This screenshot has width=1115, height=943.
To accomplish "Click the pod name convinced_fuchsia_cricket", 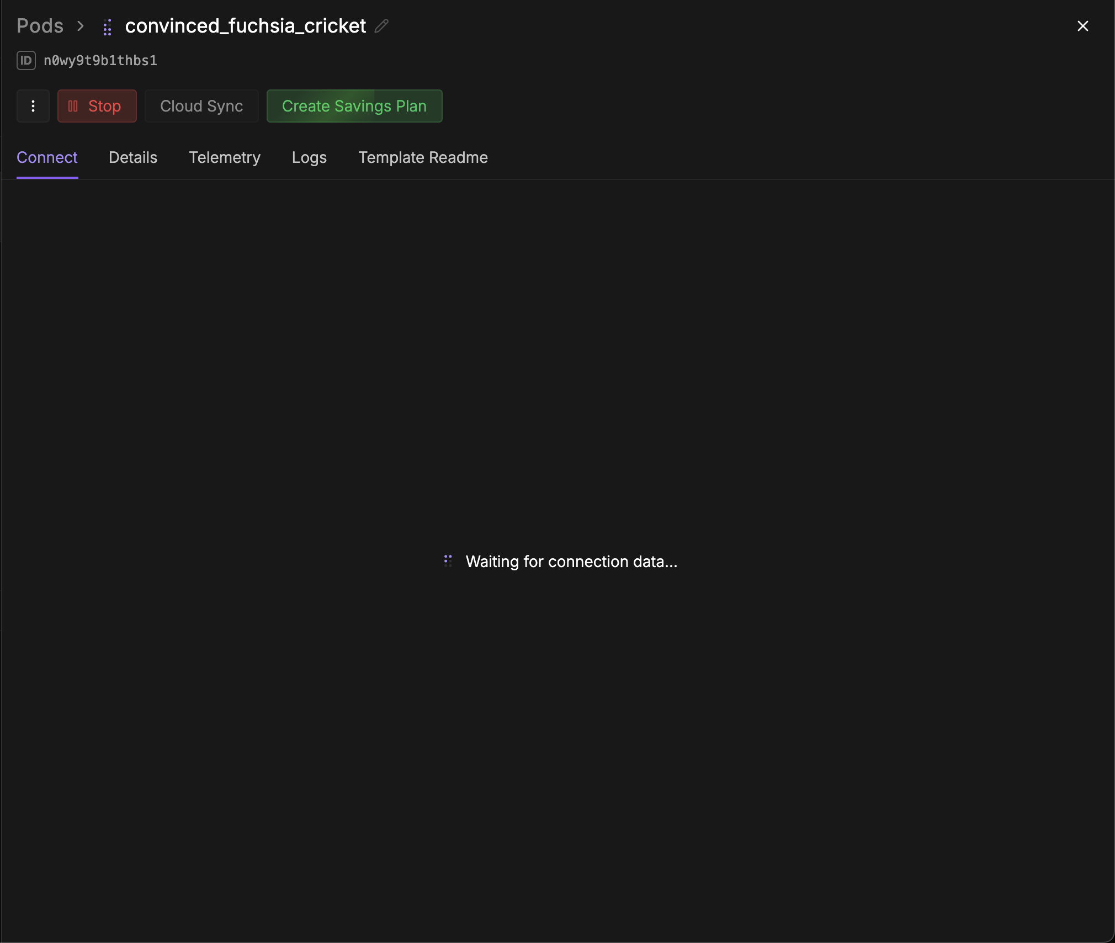I will [x=245, y=26].
